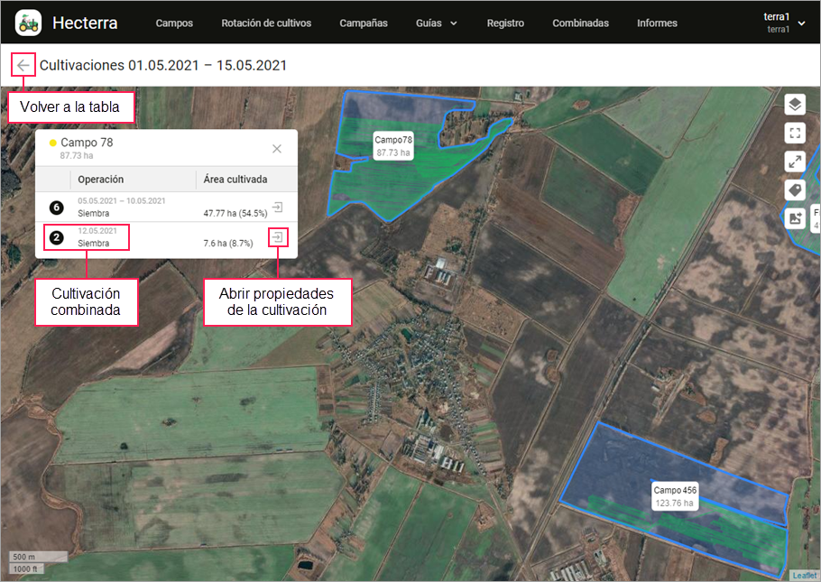Open the terra1 user account menu

click(783, 23)
